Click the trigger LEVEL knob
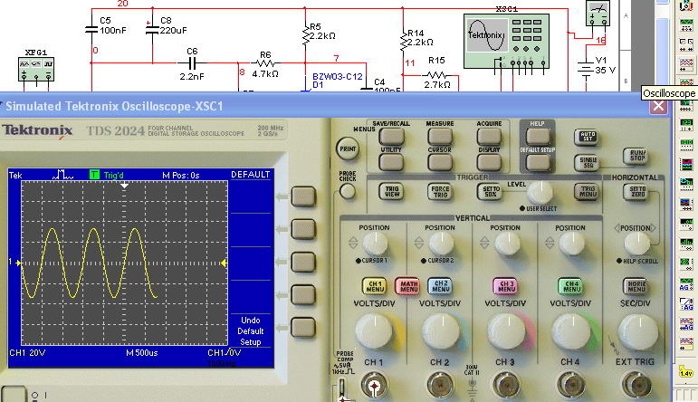The height and width of the screenshot is (402, 698). (540, 191)
